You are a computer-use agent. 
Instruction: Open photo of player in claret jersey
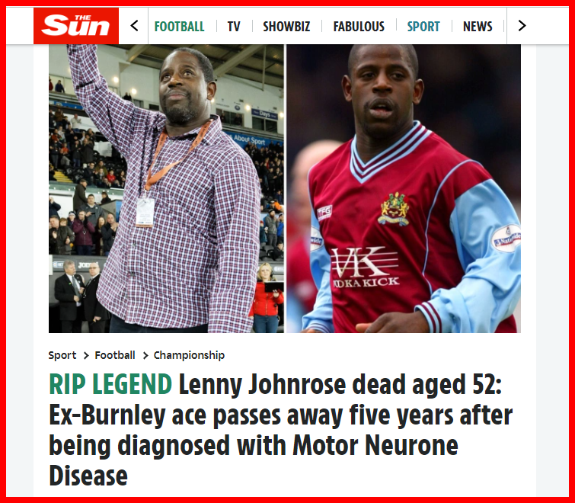404,188
